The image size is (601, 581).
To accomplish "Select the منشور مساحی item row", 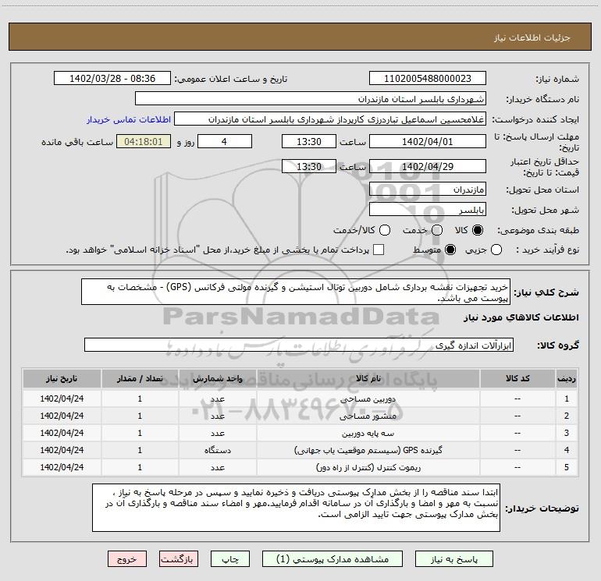I will (300, 416).
